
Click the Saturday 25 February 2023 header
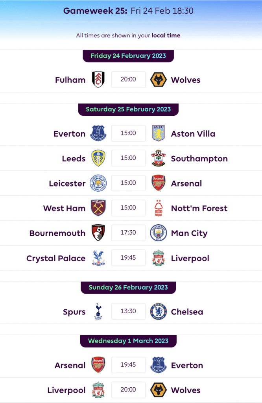point(128,109)
